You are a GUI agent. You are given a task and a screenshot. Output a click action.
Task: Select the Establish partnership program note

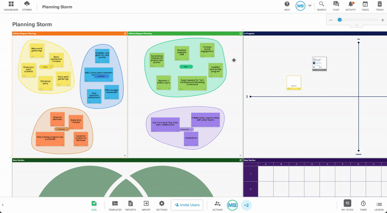[215, 70]
